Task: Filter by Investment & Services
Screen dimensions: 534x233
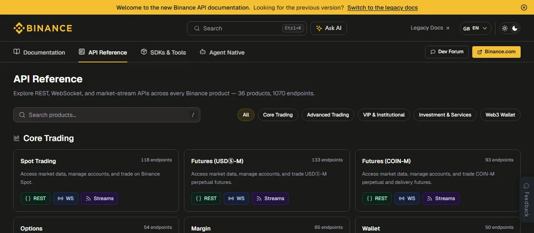Action: click(445, 115)
